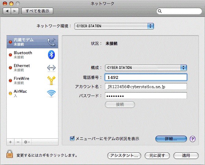Add a service with plus button
The image size is (205, 165).
(10, 142)
